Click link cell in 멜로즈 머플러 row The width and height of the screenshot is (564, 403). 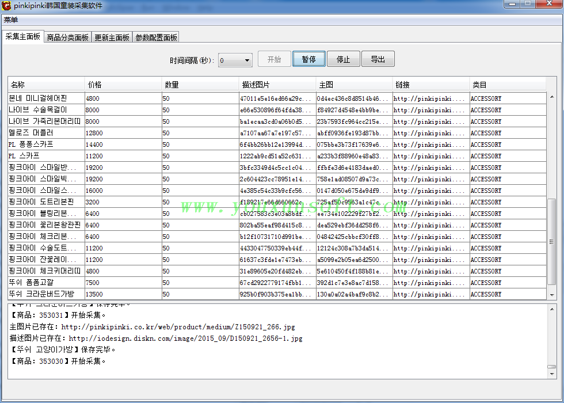pos(431,133)
